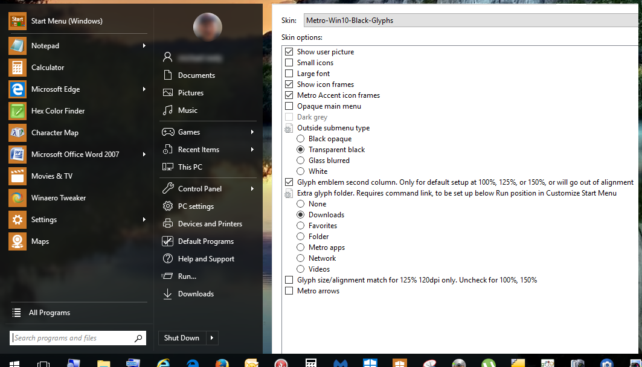The width and height of the screenshot is (642, 367).
Task: Uncheck Metro Accent icon frames
Action: point(289,95)
